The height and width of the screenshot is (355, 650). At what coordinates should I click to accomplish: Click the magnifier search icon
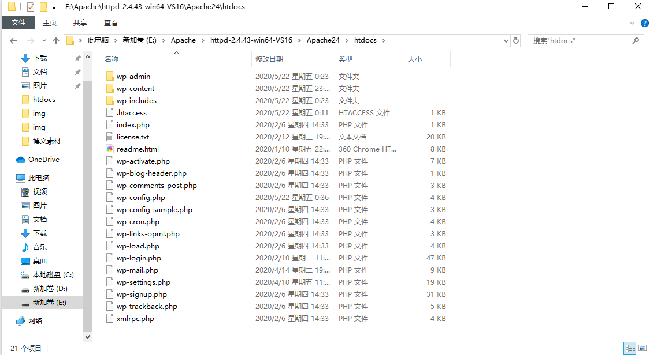click(x=636, y=40)
